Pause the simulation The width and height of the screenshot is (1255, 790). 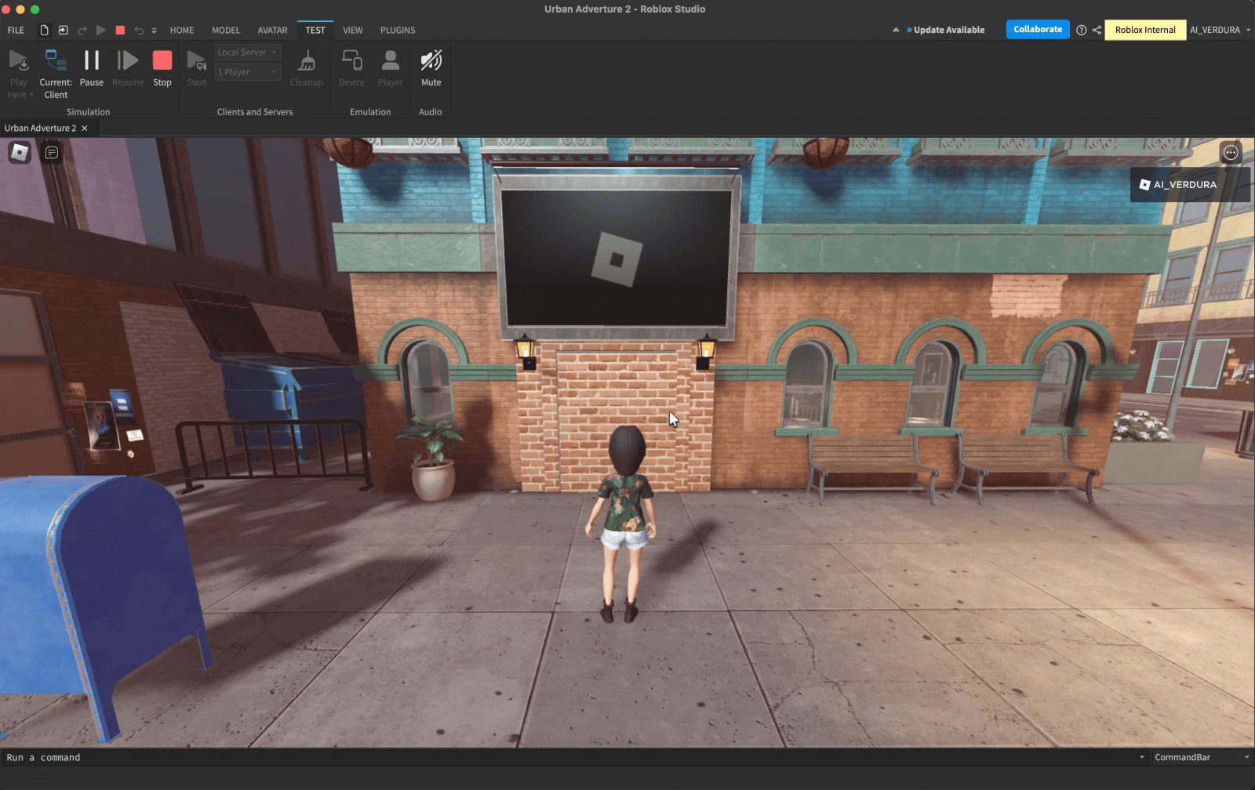(x=92, y=60)
